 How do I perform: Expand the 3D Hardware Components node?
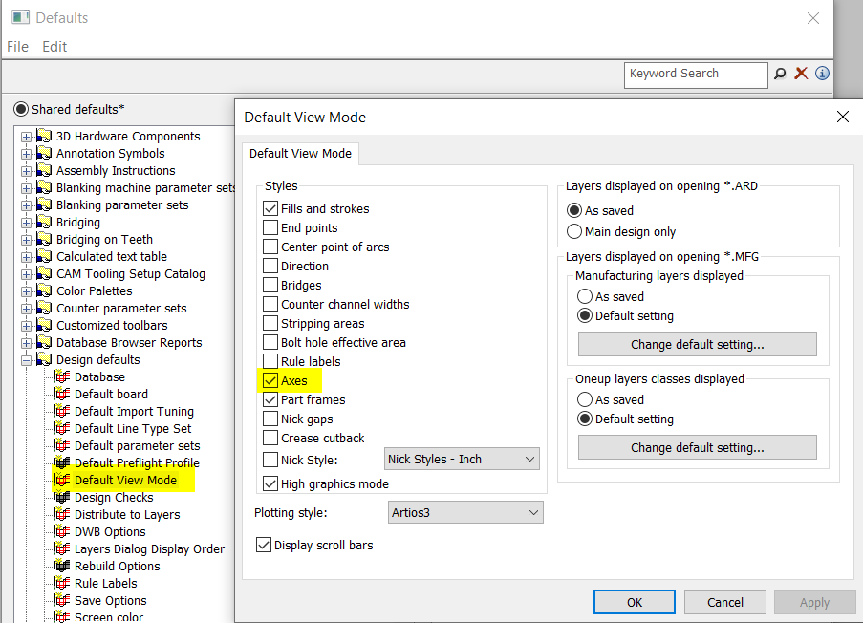[x=26, y=137]
